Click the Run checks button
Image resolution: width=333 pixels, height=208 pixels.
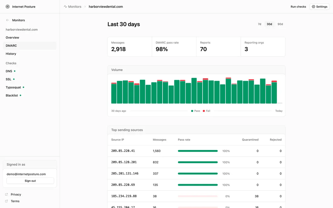[x=298, y=7]
